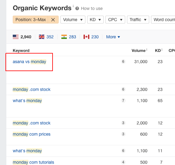The height and width of the screenshot is (165, 175).
Task: Click the KD value 65
Action: coord(160,101)
